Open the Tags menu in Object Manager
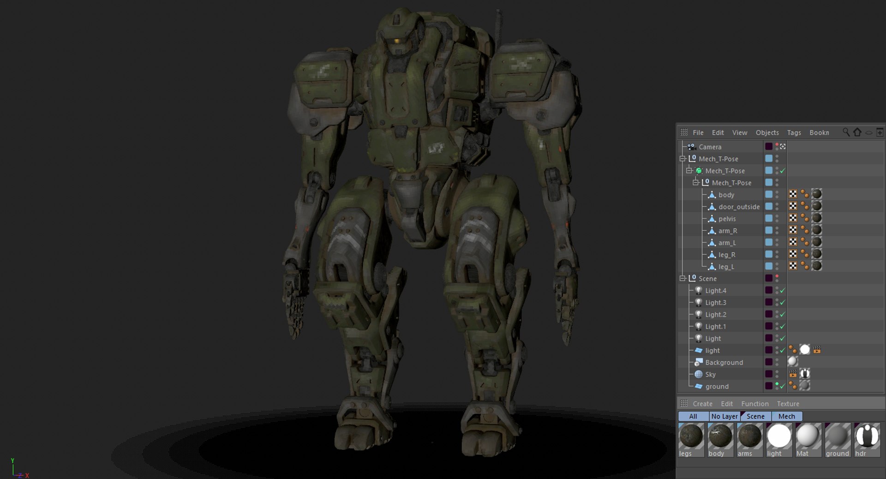 pyautogui.click(x=794, y=132)
